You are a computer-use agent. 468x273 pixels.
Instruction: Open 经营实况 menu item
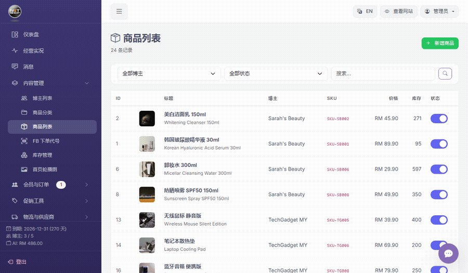point(51,51)
